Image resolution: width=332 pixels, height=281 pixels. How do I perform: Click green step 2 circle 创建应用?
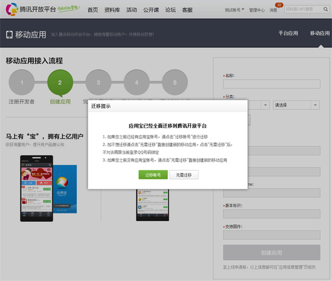[60, 82]
